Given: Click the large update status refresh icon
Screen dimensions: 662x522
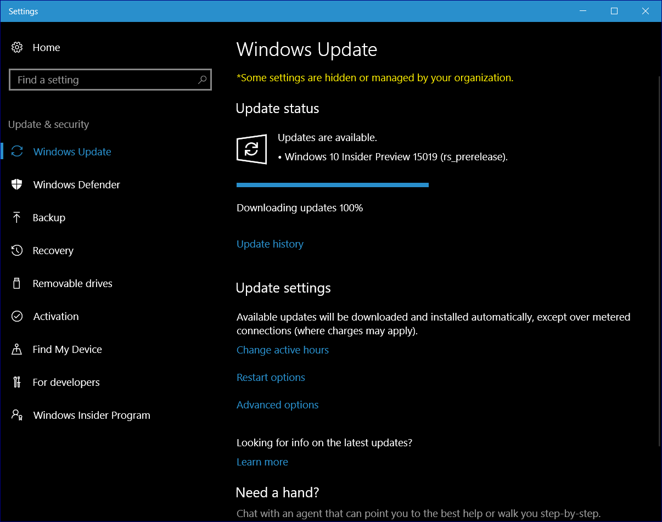Looking at the screenshot, I should tap(251, 149).
